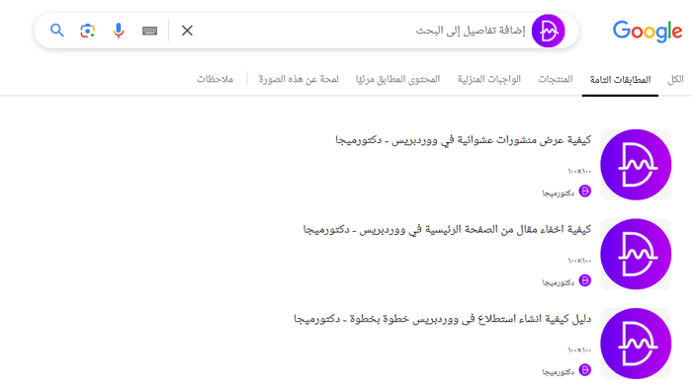Open the 'الواجبات المنزلية' tab
The height and width of the screenshot is (391, 692).
489,79
